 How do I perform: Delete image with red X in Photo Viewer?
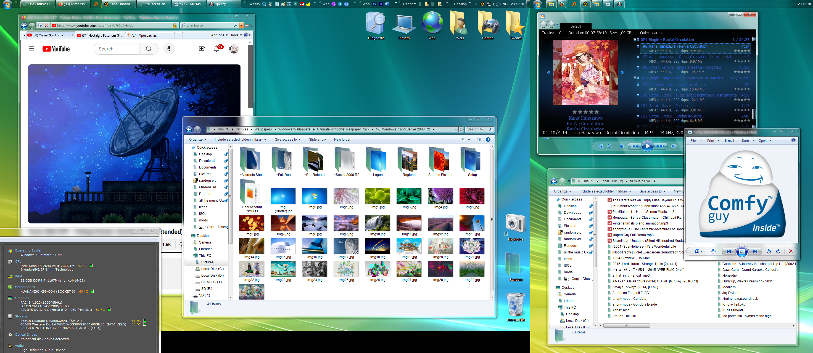tap(791, 251)
